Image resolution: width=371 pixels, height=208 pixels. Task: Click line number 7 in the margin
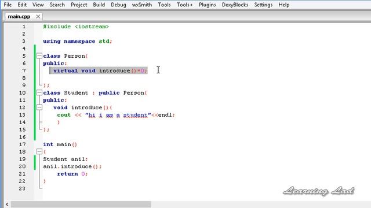24,70
